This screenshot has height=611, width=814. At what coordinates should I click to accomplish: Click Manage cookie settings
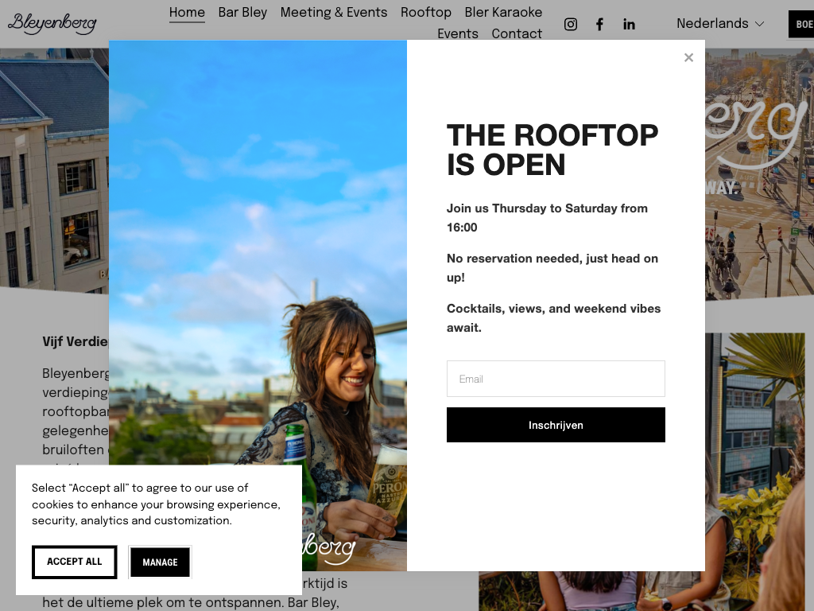[160, 562]
